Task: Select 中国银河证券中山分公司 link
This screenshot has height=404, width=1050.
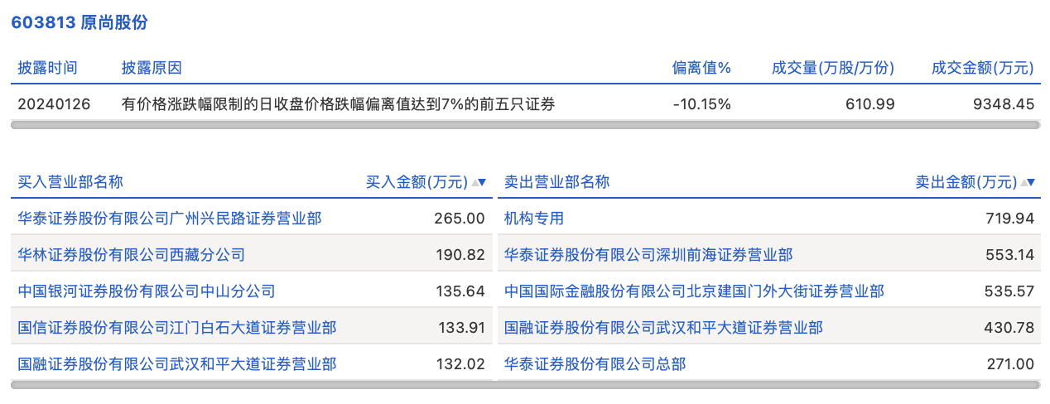Action: click(146, 291)
